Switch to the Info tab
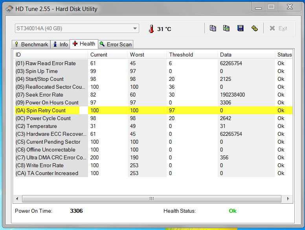 coord(61,44)
